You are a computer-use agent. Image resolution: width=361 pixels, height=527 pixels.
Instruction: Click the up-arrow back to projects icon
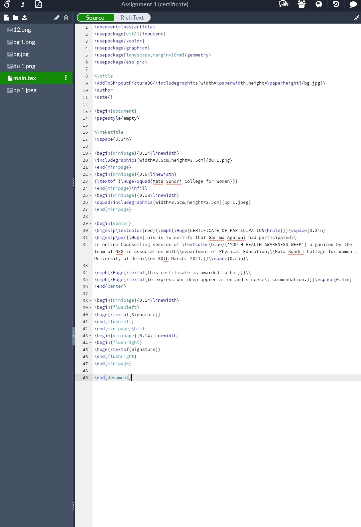point(23,4)
